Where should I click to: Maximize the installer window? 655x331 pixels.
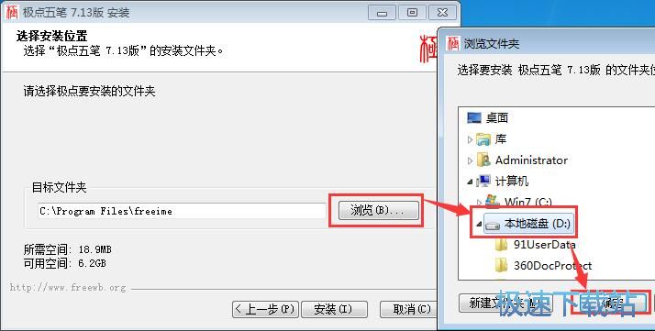(x=412, y=13)
